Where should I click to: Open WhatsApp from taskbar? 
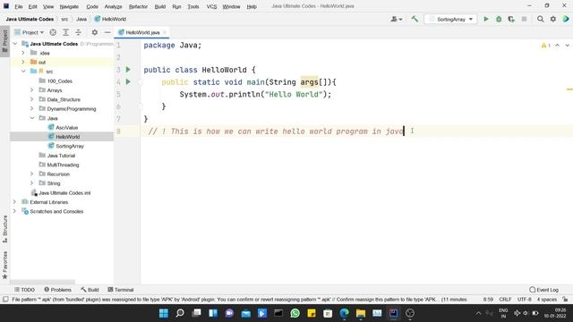295,313
